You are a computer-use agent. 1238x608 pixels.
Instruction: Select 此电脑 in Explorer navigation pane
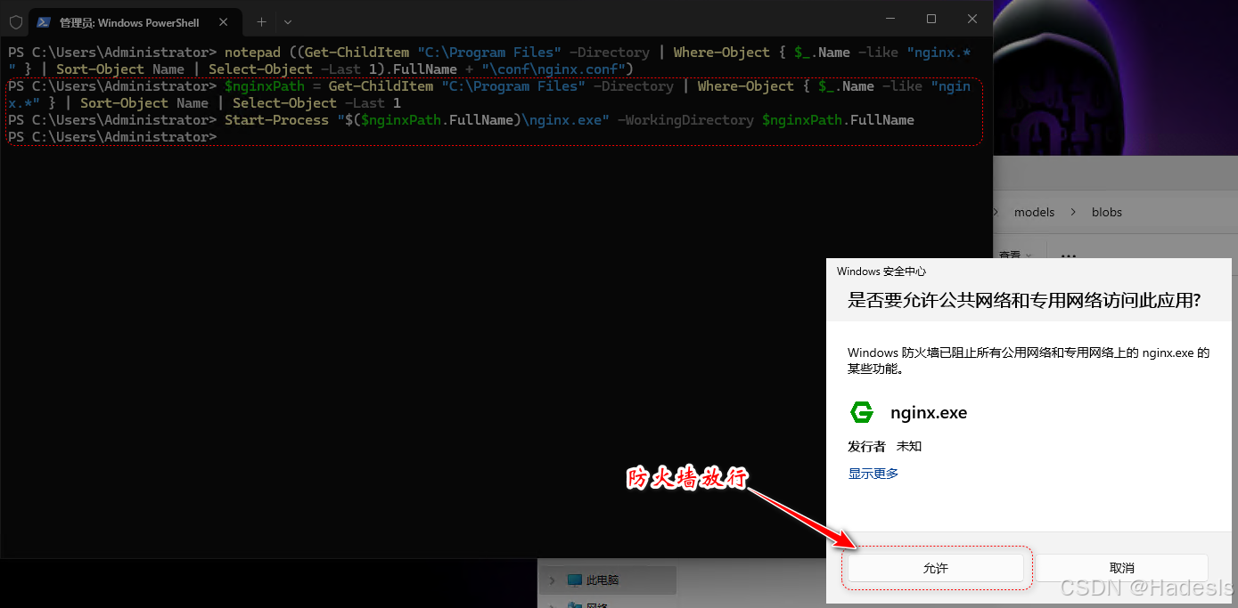point(608,580)
